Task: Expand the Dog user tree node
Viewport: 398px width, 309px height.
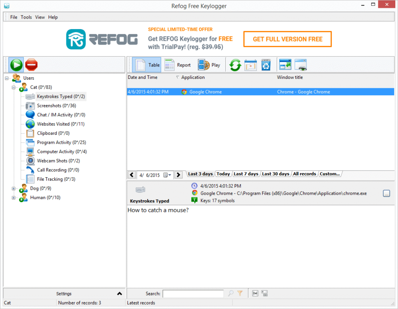Action: coord(13,188)
